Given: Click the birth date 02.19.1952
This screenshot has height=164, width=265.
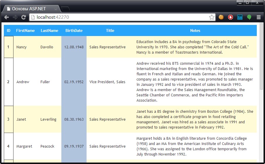Looking at the screenshot, I should tap(74, 82).
